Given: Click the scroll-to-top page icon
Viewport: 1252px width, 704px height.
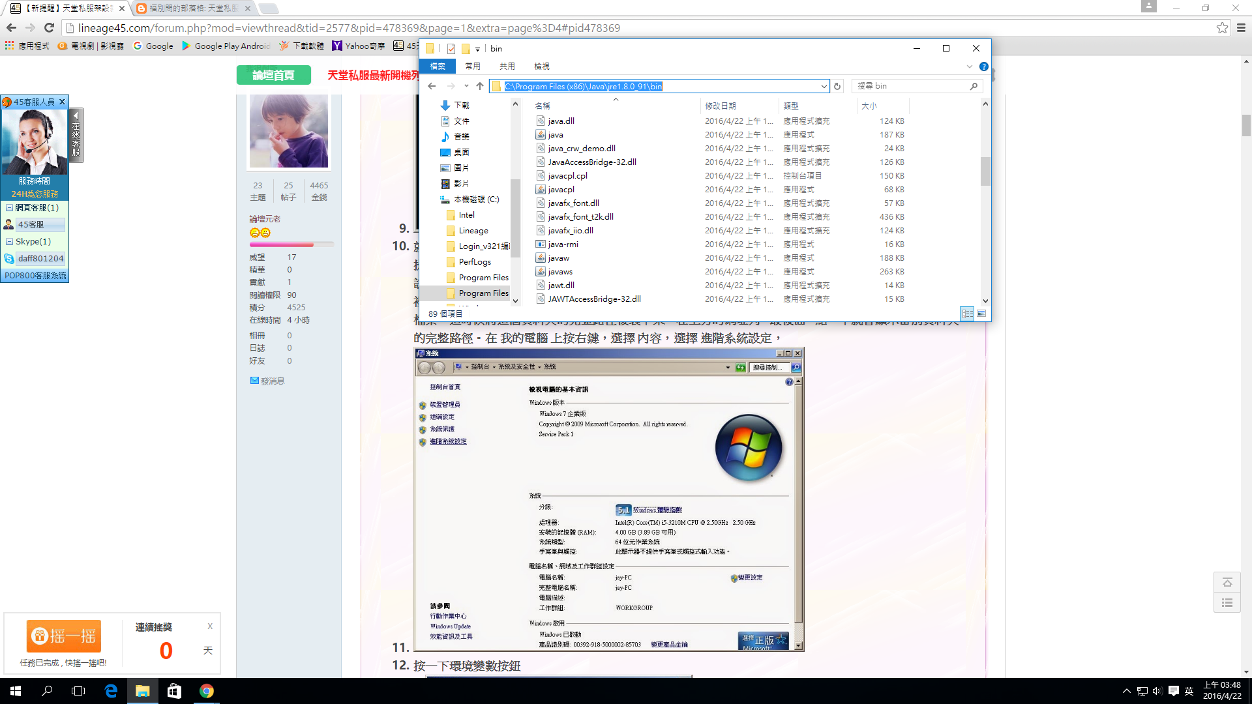Looking at the screenshot, I should point(1227,583).
